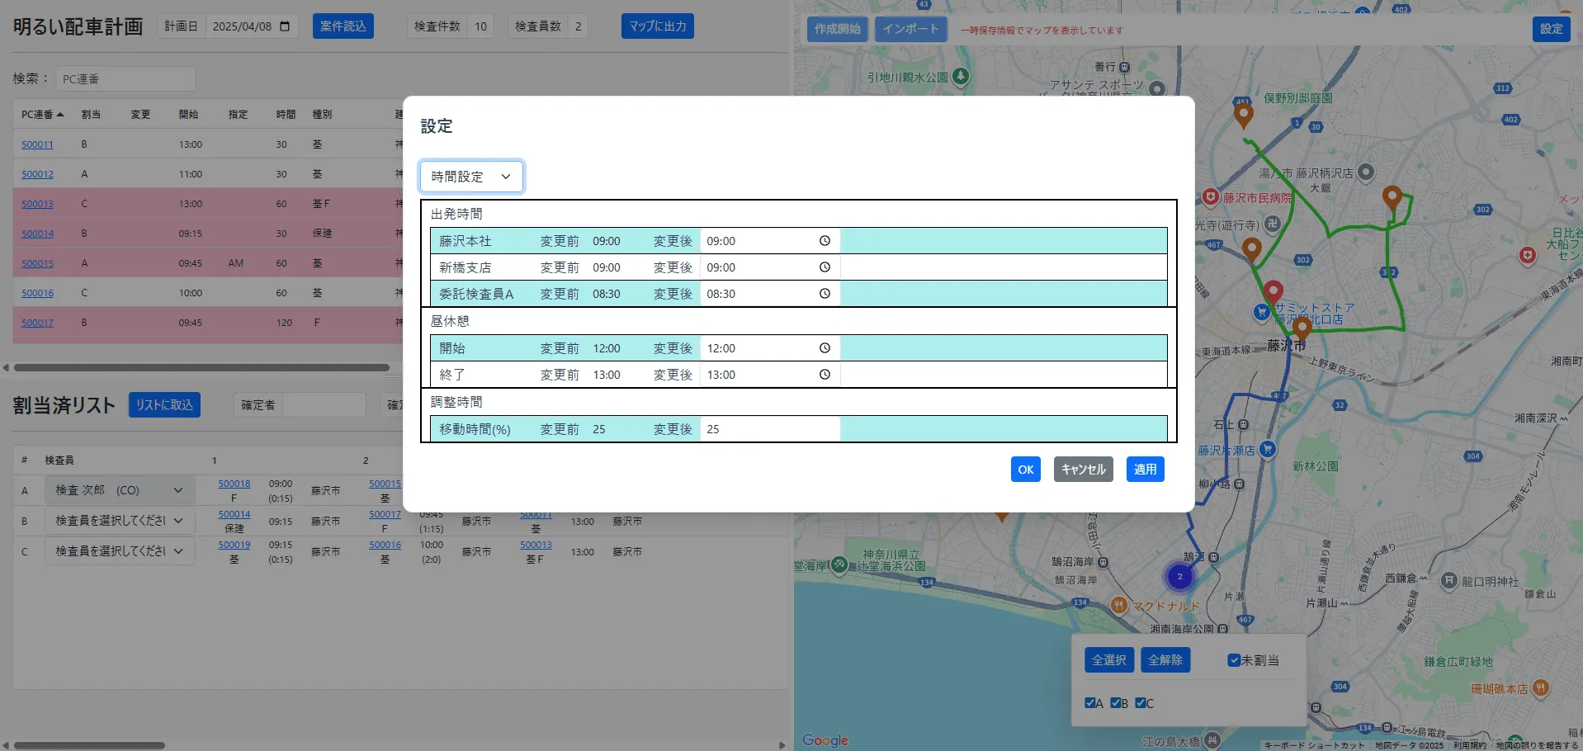Toggle the 未割当 checkbox

1234,660
